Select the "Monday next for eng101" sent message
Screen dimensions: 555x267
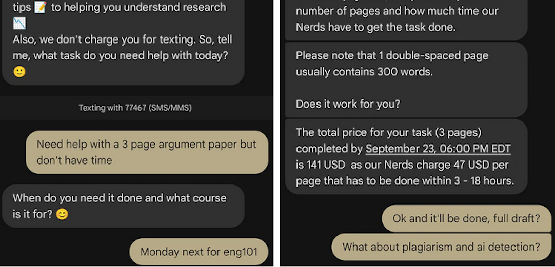click(198, 252)
